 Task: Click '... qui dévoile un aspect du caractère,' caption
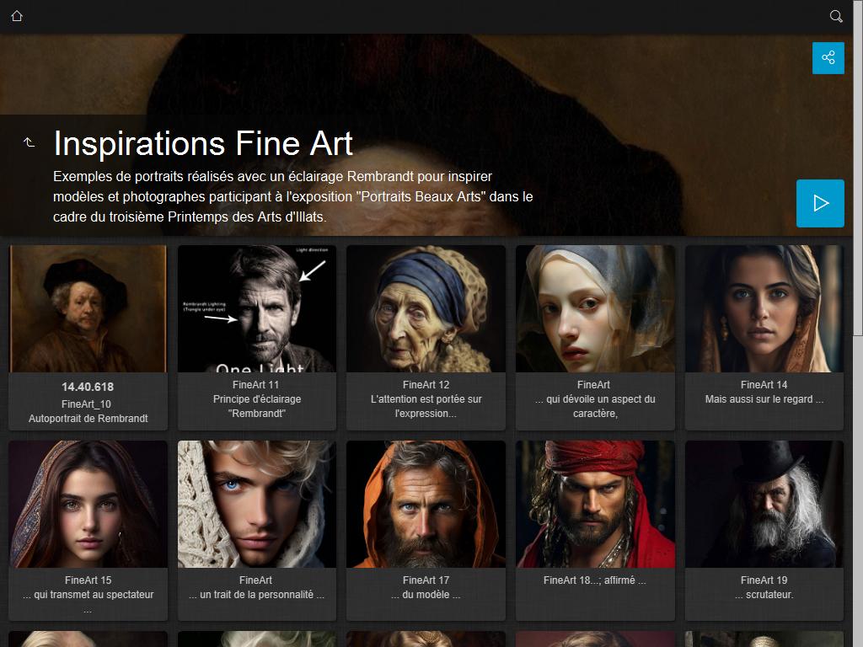coord(595,406)
